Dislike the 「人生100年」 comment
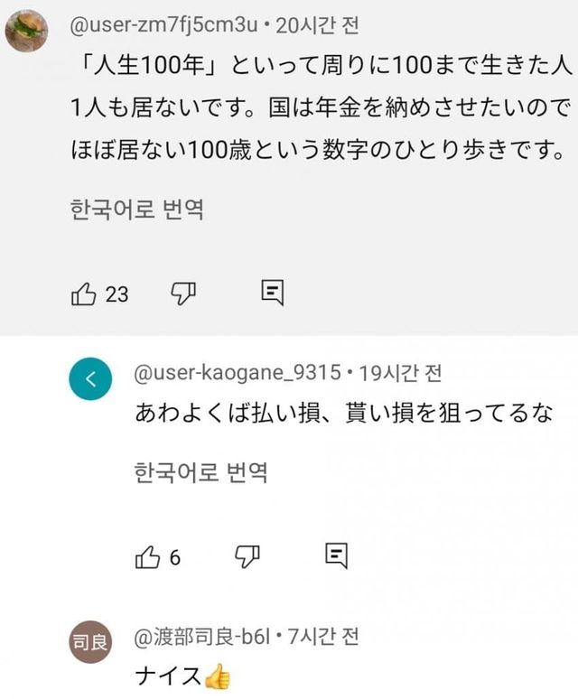This screenshot has width=578, height=699. tap(183, 293)
